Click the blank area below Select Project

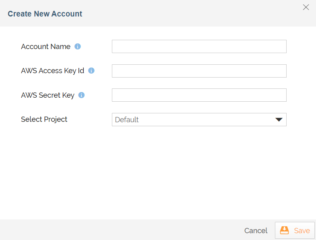pyautogui.click(x=157, y=173)
